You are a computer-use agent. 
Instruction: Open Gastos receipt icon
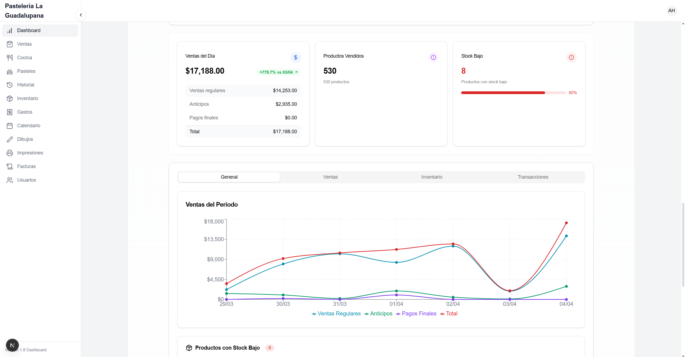coord(10,112)
